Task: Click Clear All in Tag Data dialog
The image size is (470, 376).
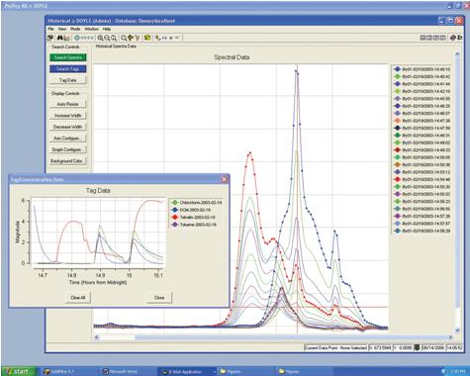Action: point(78,298)
